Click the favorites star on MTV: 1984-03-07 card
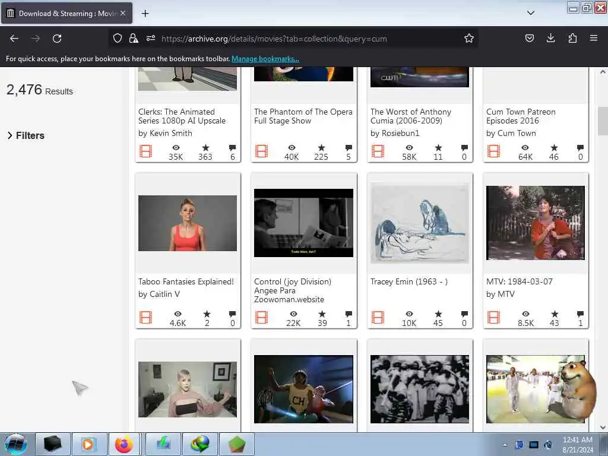 [x=555, y=313]
